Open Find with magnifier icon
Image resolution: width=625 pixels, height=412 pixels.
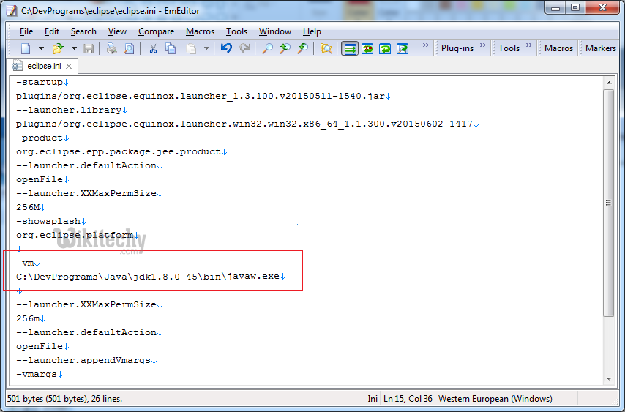(267, 48)
